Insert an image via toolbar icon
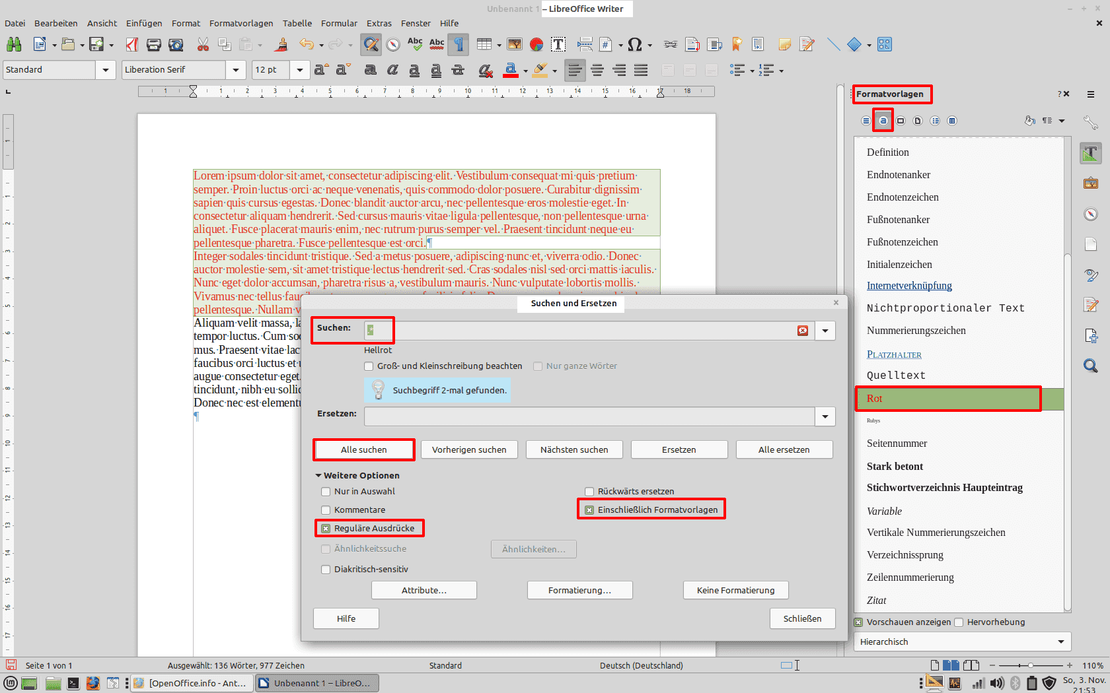The image size is (1110, 693). pos(515,44)
